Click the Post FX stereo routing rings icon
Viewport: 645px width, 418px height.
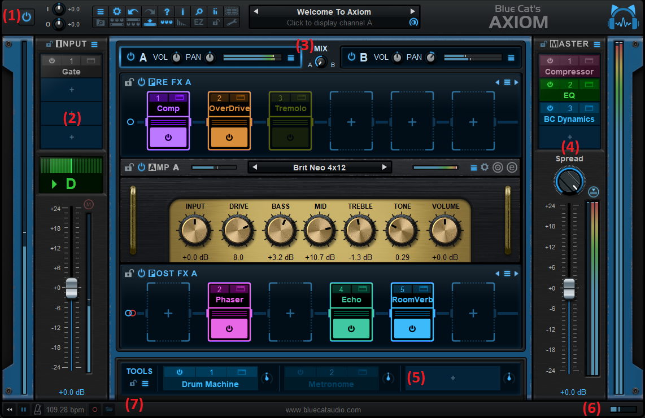(x=130, y=313)
